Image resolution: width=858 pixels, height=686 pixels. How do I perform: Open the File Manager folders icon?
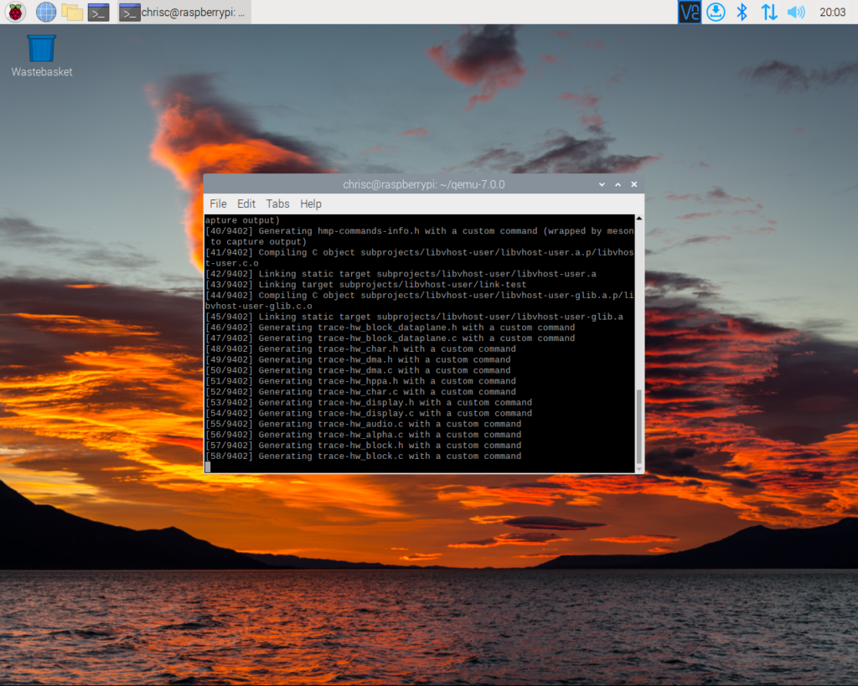(72, 12)
